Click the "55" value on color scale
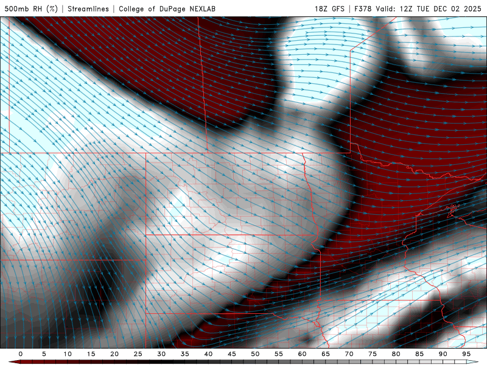The image size is (487, 365). click(x=279, y=354)
